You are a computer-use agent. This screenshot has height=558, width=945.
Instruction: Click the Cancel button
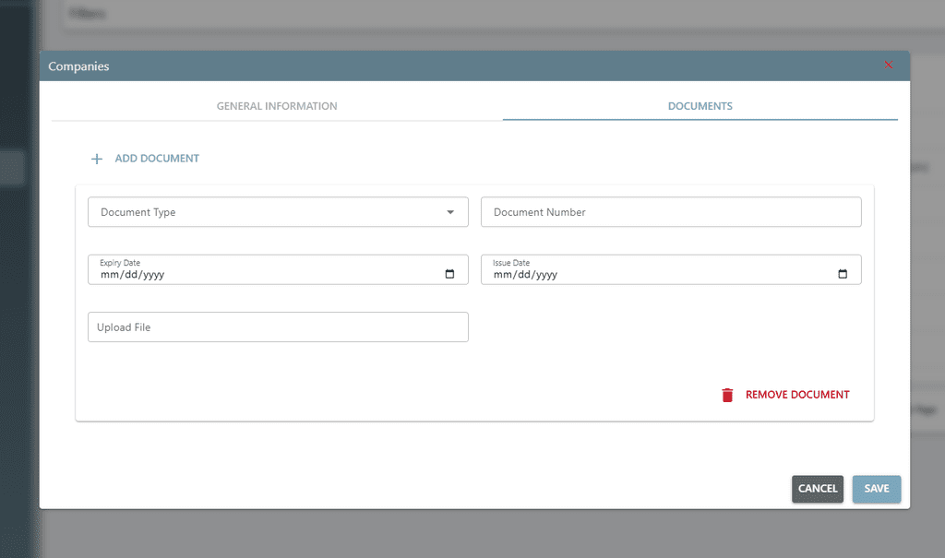[818, 489]
